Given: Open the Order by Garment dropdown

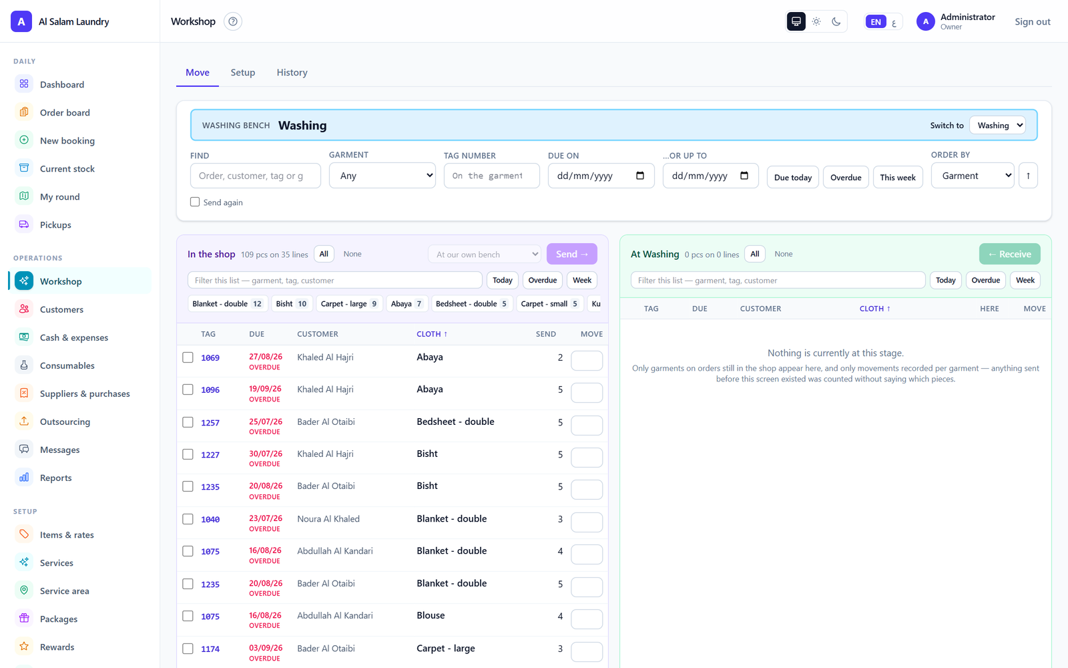Looking at the screenshot, I should [x=973, y=176].
